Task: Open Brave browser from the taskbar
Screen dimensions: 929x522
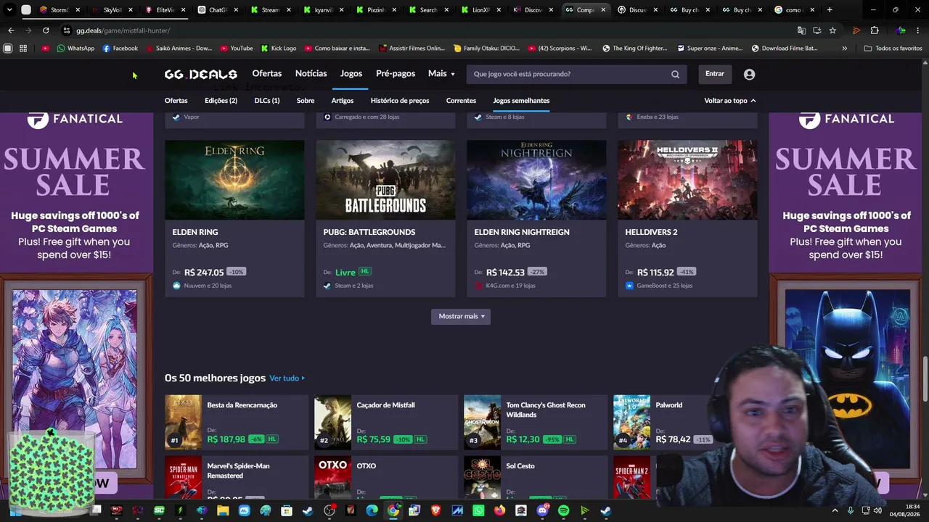Action: (435, 510)
